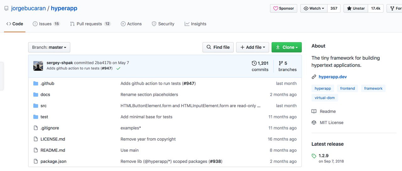The width and height of the screenshot is (402, 171).
Task: Open the .github folder
Action: (x=47, y=83)
